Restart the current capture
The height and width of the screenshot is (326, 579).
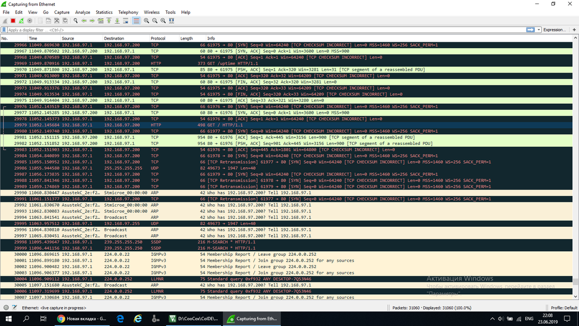[x=21, y=21]
